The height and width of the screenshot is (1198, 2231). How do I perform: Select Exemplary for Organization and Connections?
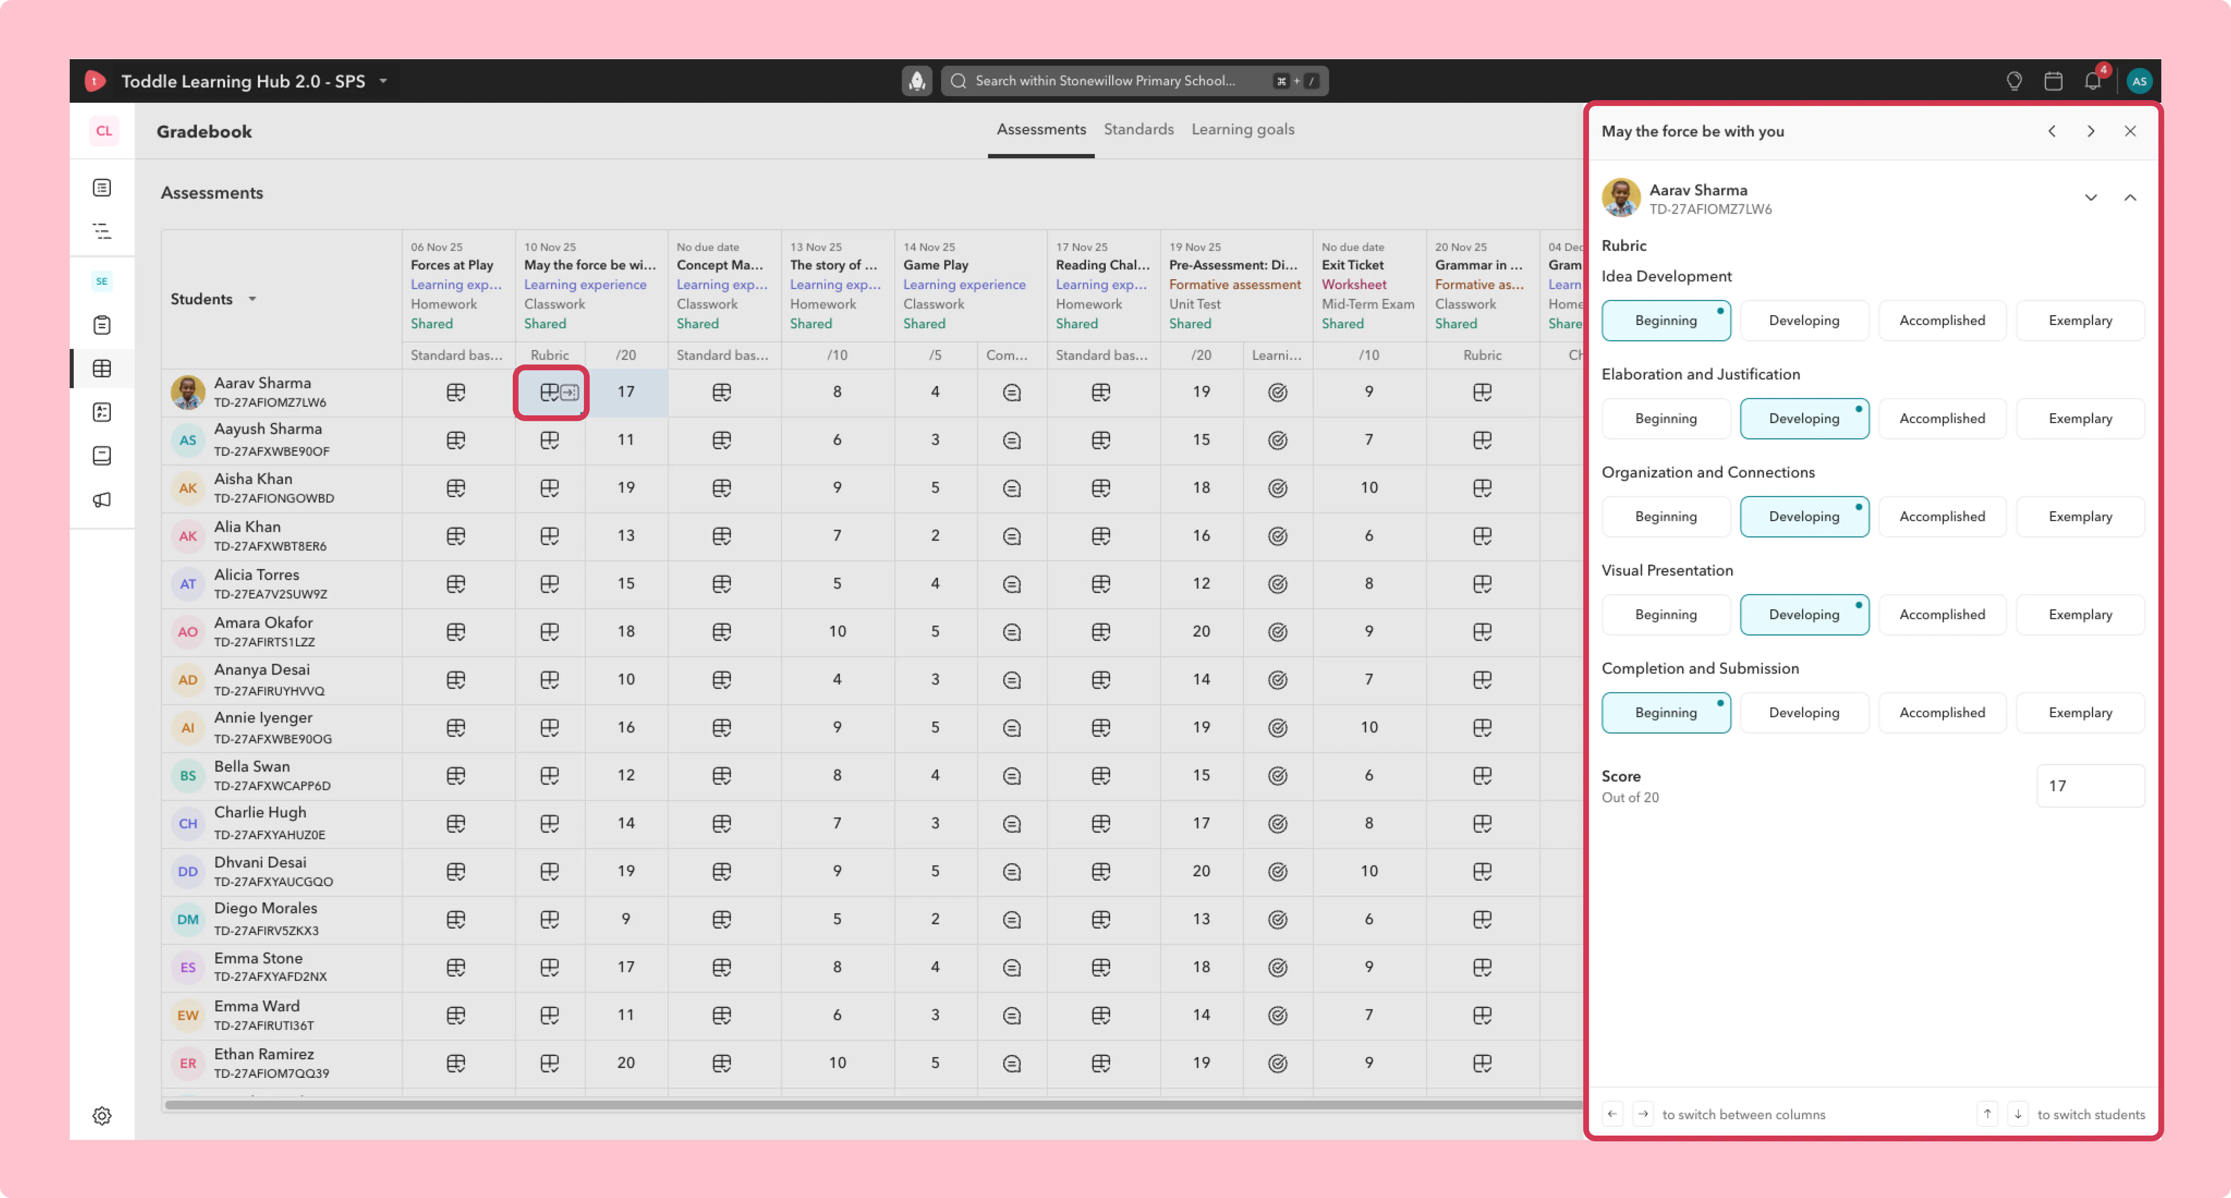2080,517
